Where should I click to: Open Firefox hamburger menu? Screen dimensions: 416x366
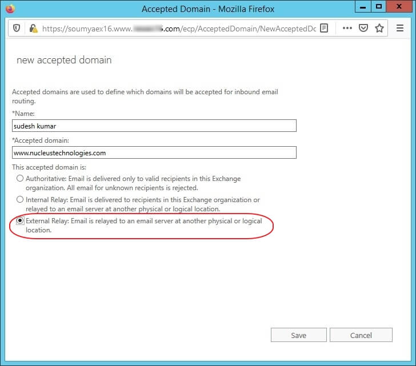coord(400,28)
